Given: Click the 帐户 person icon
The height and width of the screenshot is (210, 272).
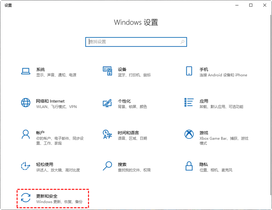Looking at the screenshot, I should click(x=26, y=134).
